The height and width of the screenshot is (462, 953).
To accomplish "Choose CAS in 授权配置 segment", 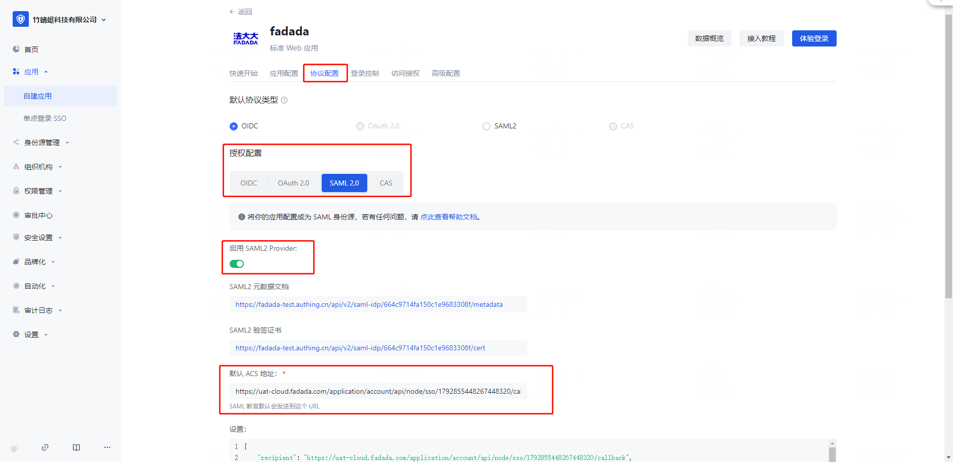I will point(386,183).
